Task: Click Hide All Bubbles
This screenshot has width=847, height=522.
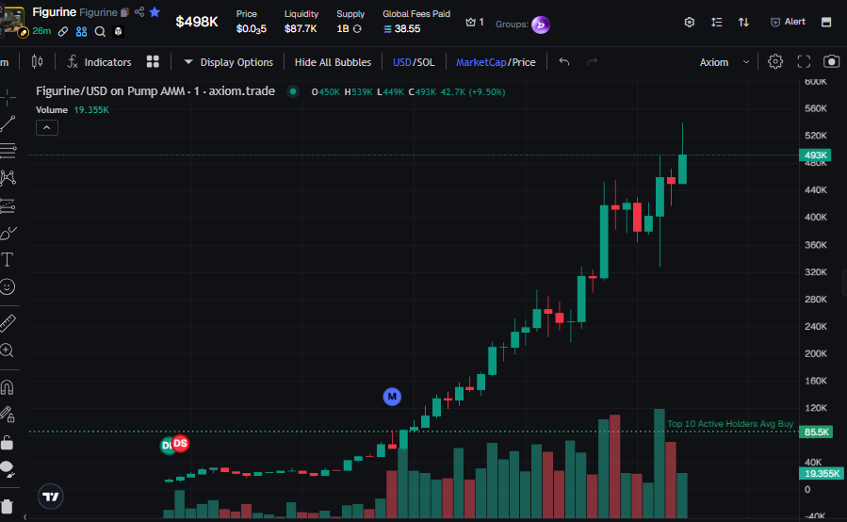Action: (333, 62)
